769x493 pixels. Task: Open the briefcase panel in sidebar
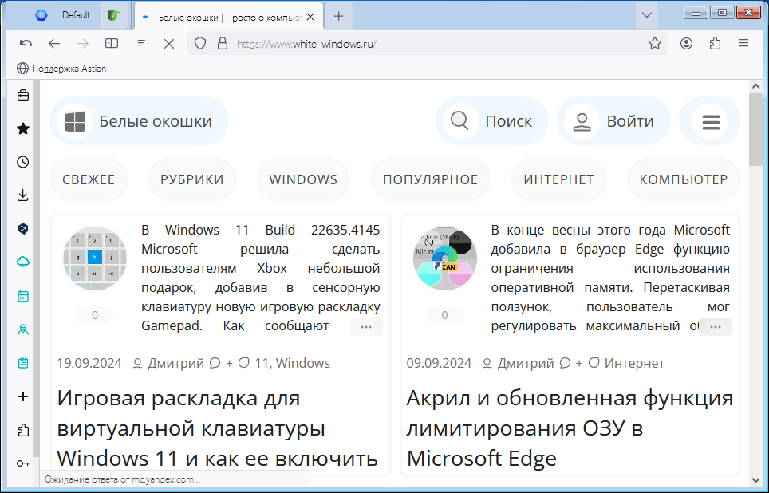coord(23,95)
